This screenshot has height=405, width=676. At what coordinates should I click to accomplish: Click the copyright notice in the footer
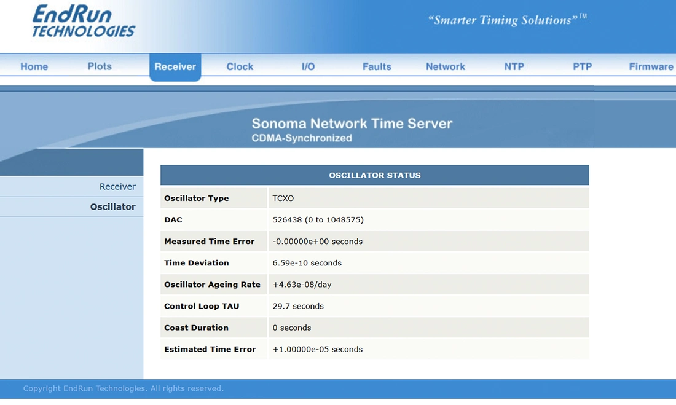coord(124,388)
